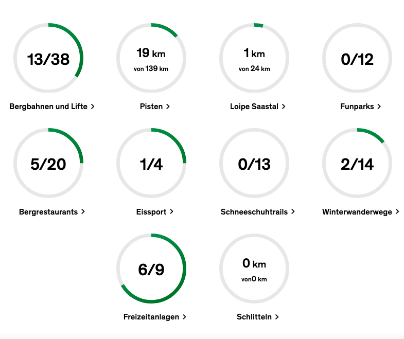The width and height of the screenshot is (404, 339).
Task: Click the chevron beside Schlitteln
Action: coord(277,316)
